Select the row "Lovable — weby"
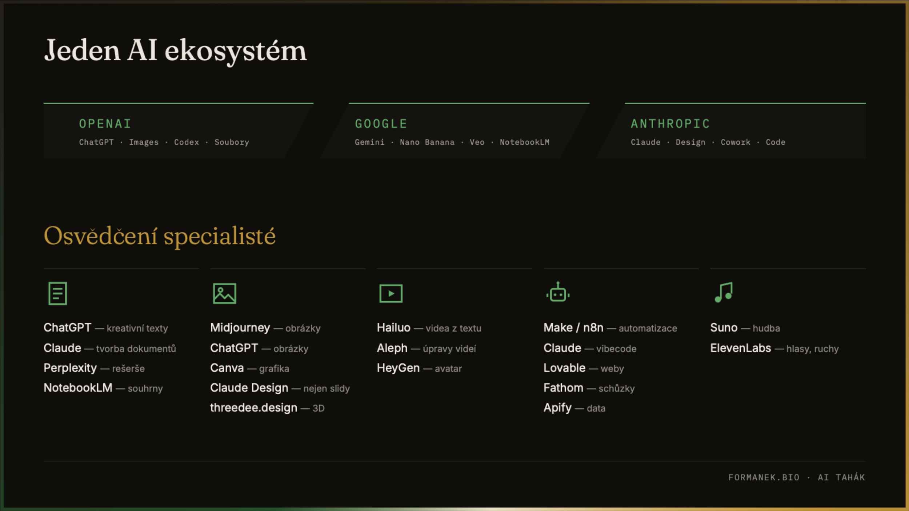The height and width of the screenshot is (511, 909). (584, 368)
